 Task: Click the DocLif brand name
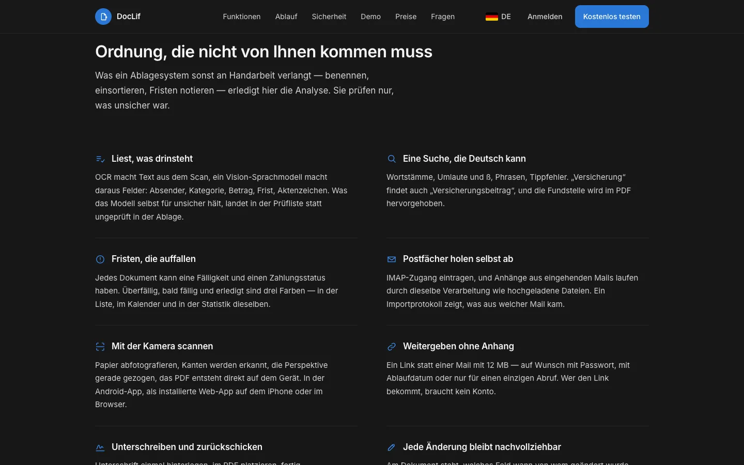tap(129, 17)
